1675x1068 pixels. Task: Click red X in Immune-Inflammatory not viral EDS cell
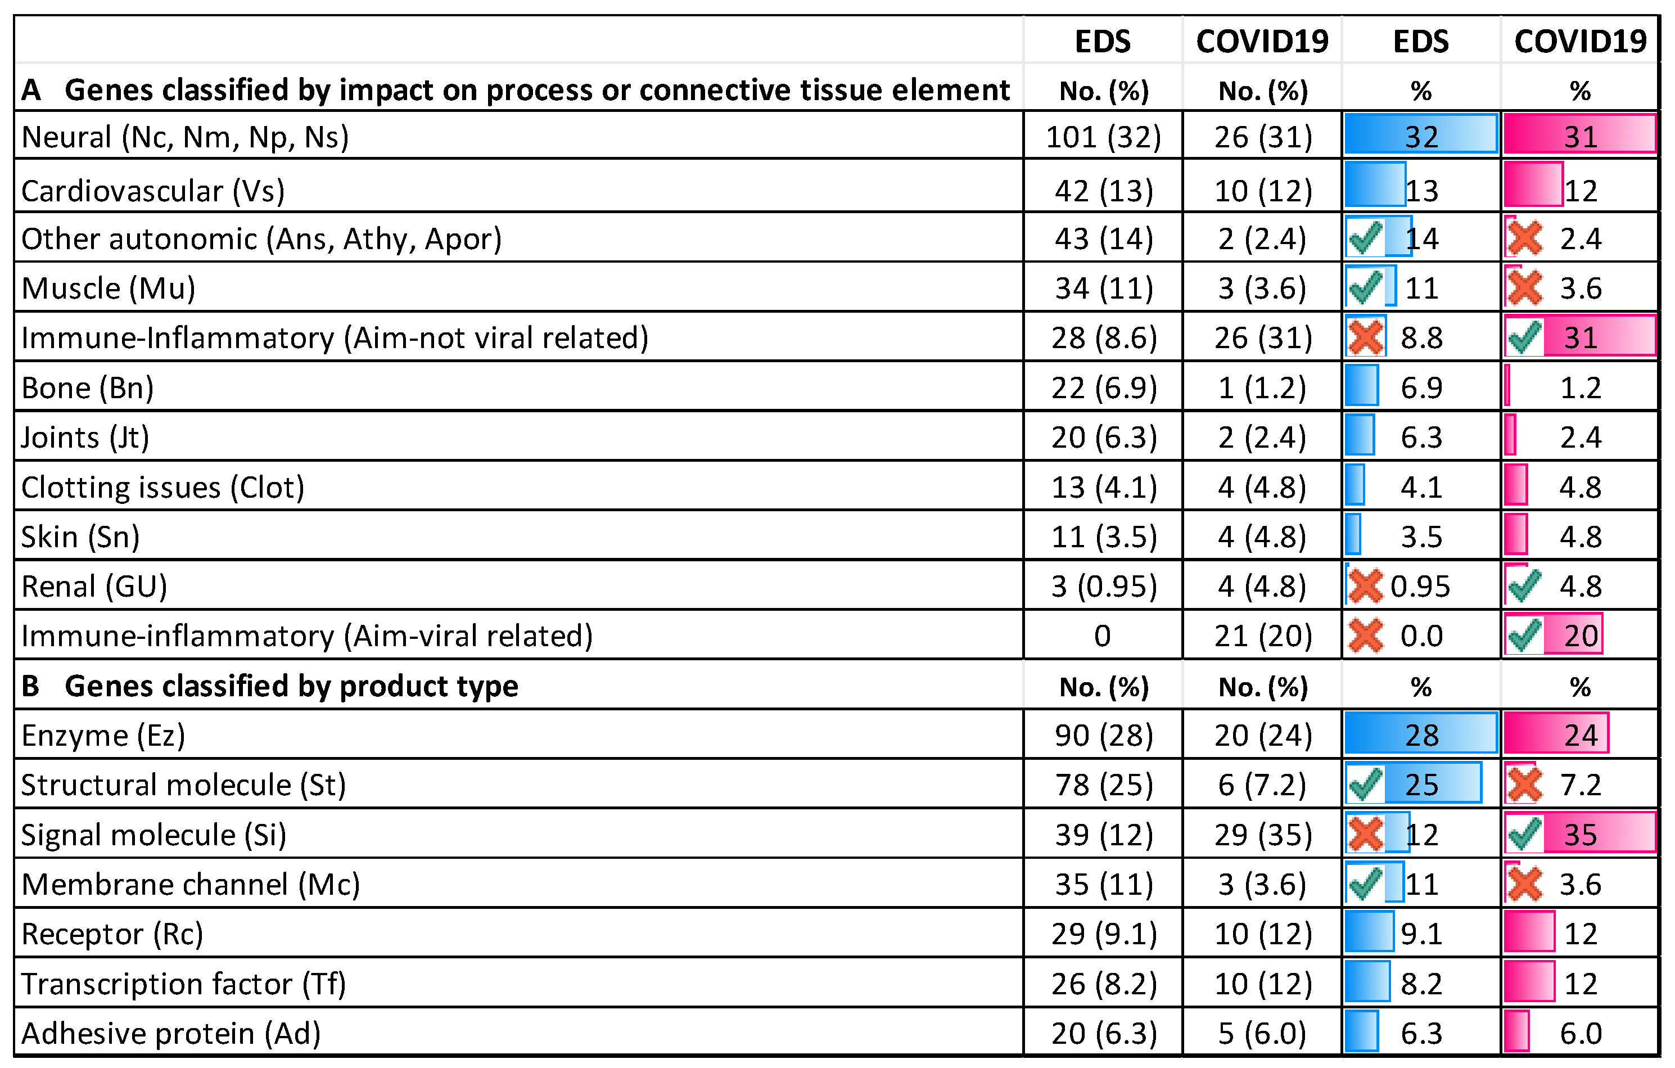tap(1365, 337)
